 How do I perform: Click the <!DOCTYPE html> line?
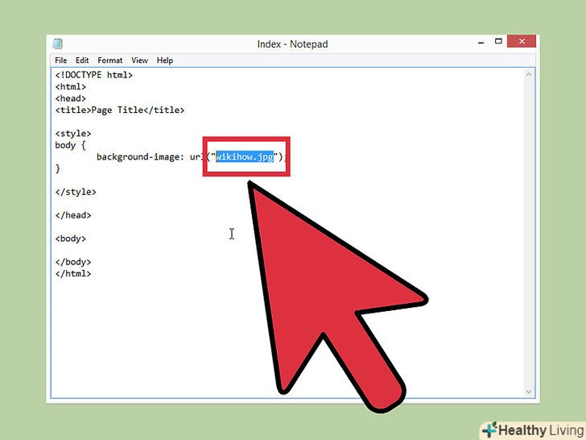coord(94,75)
